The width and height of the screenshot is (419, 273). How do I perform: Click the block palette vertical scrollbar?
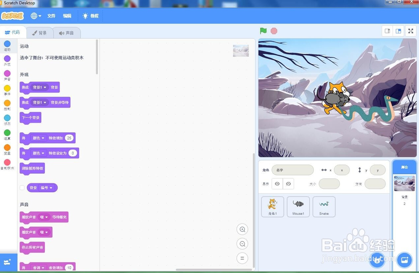(97, 57)
